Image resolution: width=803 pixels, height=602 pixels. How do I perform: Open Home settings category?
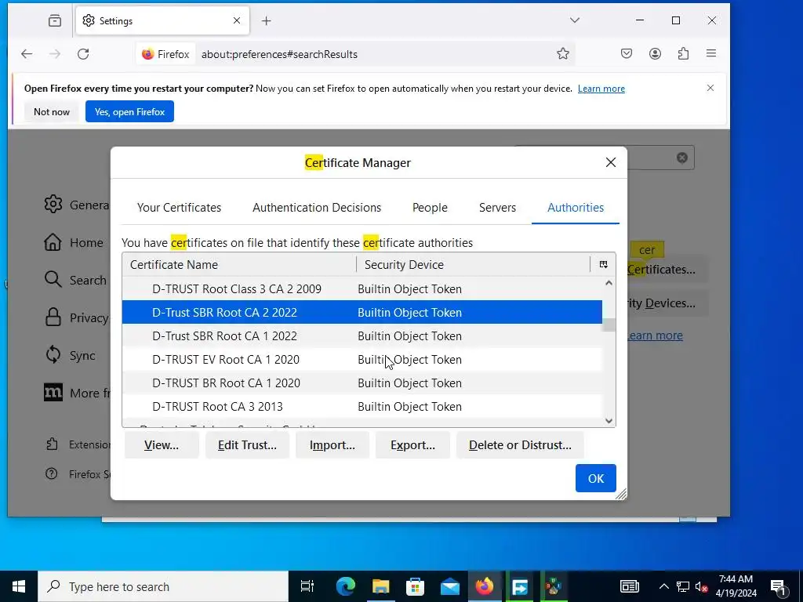[x=74, y=243]
